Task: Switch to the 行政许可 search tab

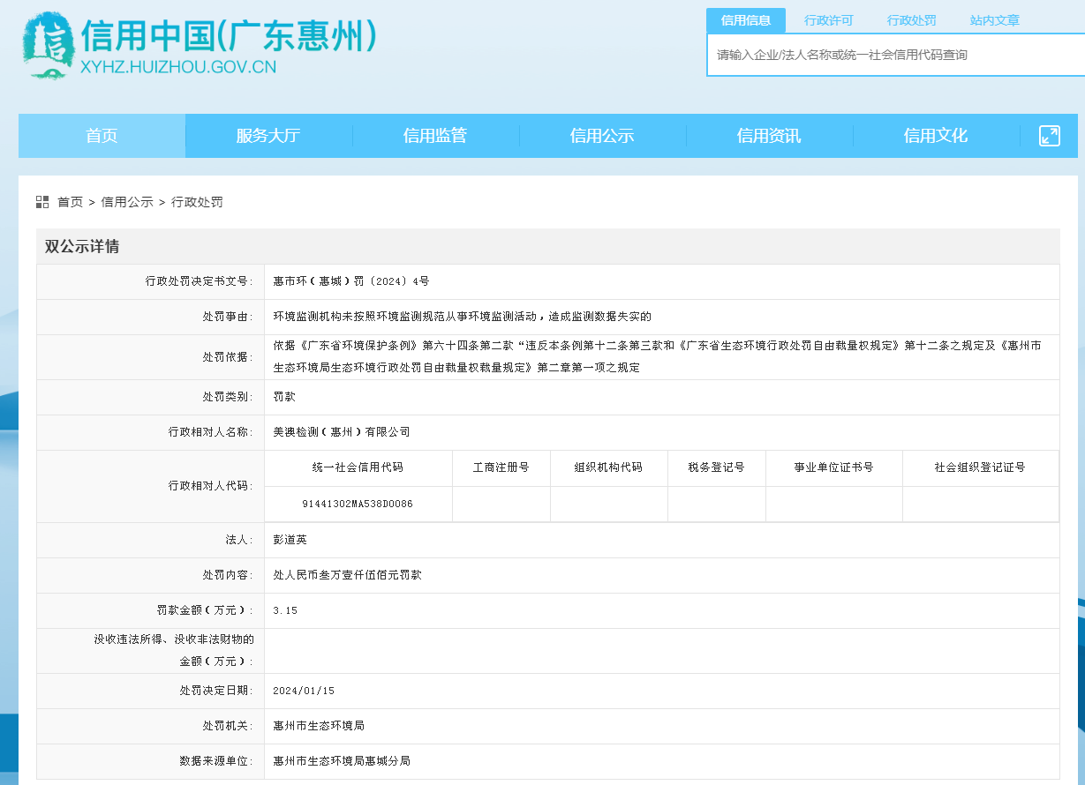Action: tap(829, 20)
